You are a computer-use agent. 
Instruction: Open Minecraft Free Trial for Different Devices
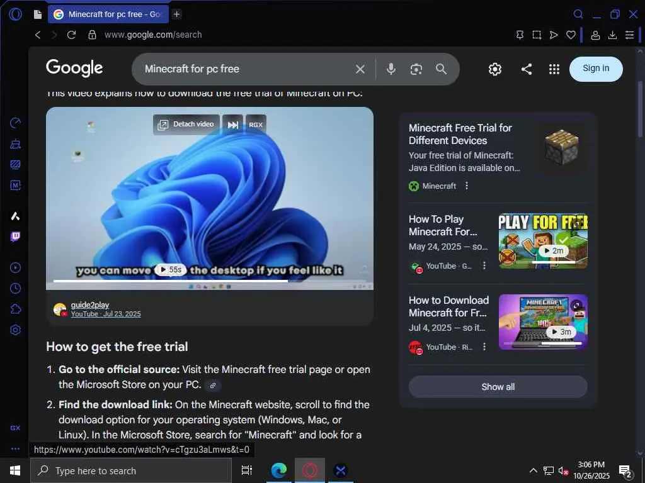(460, 134)
